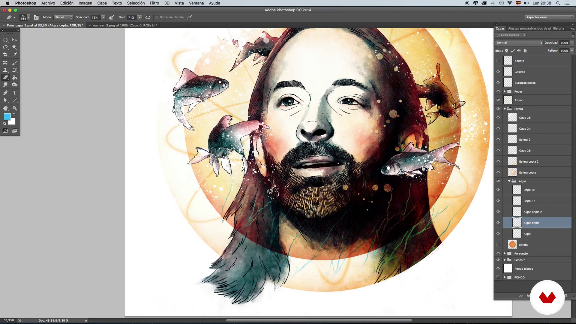Select the Smudge tool
This screenshot has width=576, height=324.
[x=5, y=85]
